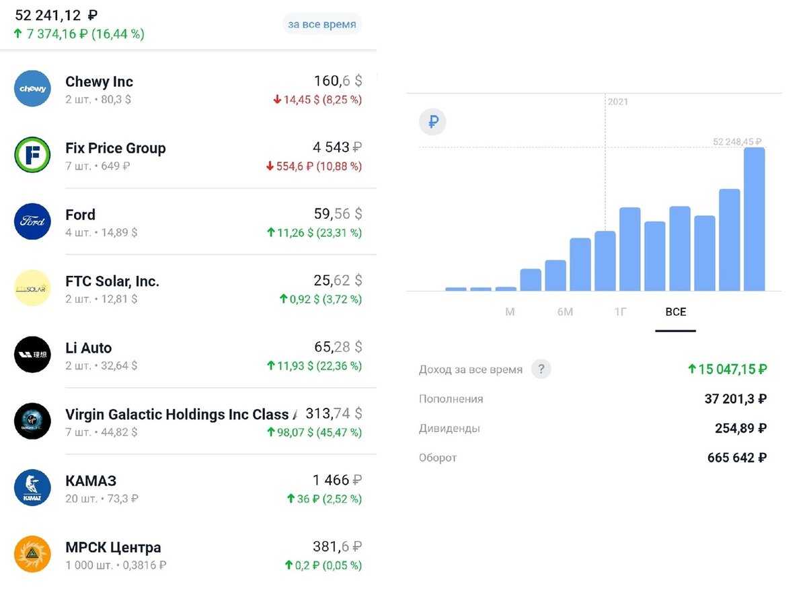Screen dimensions: 807x599
Task: Select the 1Г chart period tab
Action: 621,312
